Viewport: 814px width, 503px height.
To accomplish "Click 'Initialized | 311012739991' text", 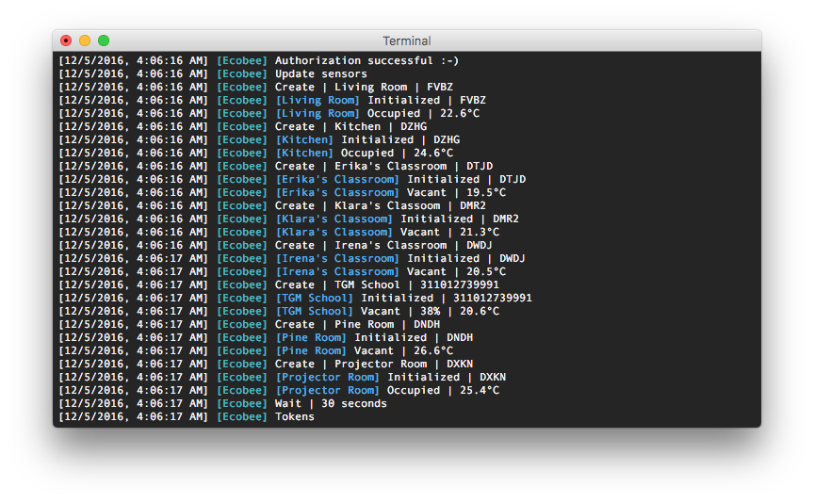I will coord(447,298).
